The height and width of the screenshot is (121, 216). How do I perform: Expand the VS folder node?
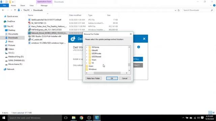pos(87,63)
